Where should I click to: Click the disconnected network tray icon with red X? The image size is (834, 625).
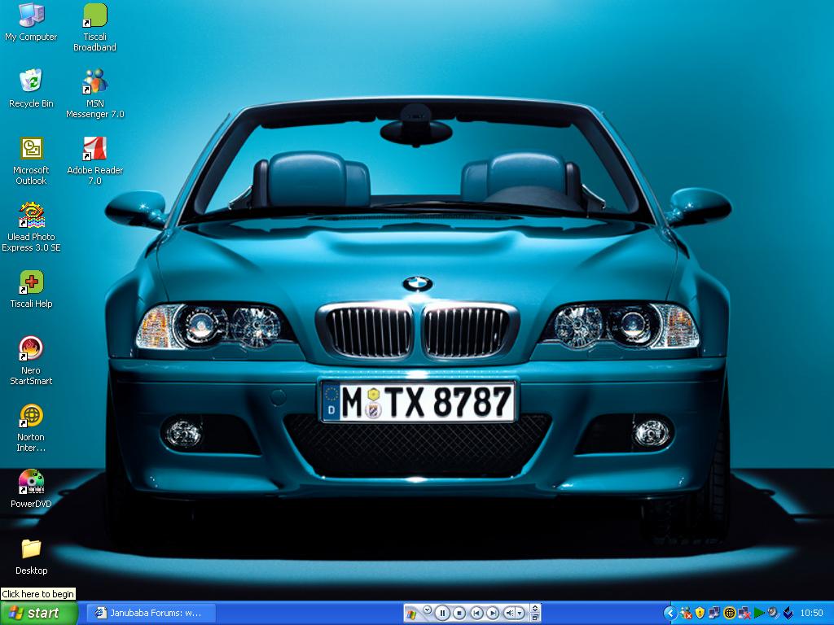(x=744, y=614)
